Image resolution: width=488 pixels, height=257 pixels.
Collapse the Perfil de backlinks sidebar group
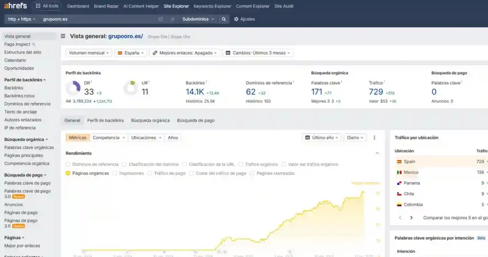pos(25,80)
